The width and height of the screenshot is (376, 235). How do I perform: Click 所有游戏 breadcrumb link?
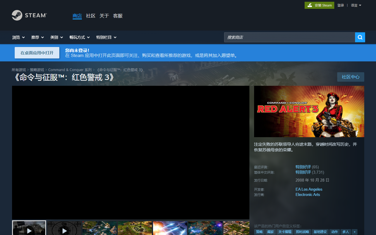click(19, 70)
